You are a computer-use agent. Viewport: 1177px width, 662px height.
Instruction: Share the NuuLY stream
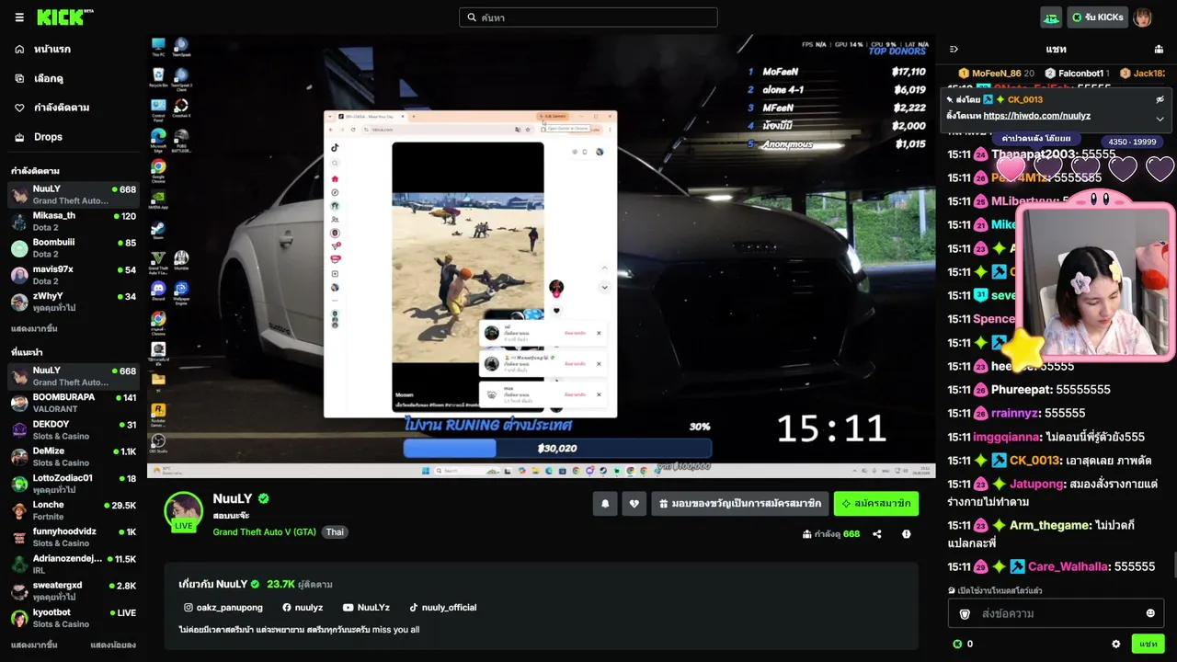tap(877, 534)
